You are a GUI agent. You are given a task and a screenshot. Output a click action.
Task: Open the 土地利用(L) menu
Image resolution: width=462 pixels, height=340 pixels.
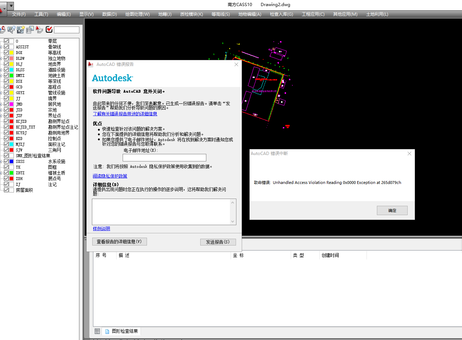point(377,14)
